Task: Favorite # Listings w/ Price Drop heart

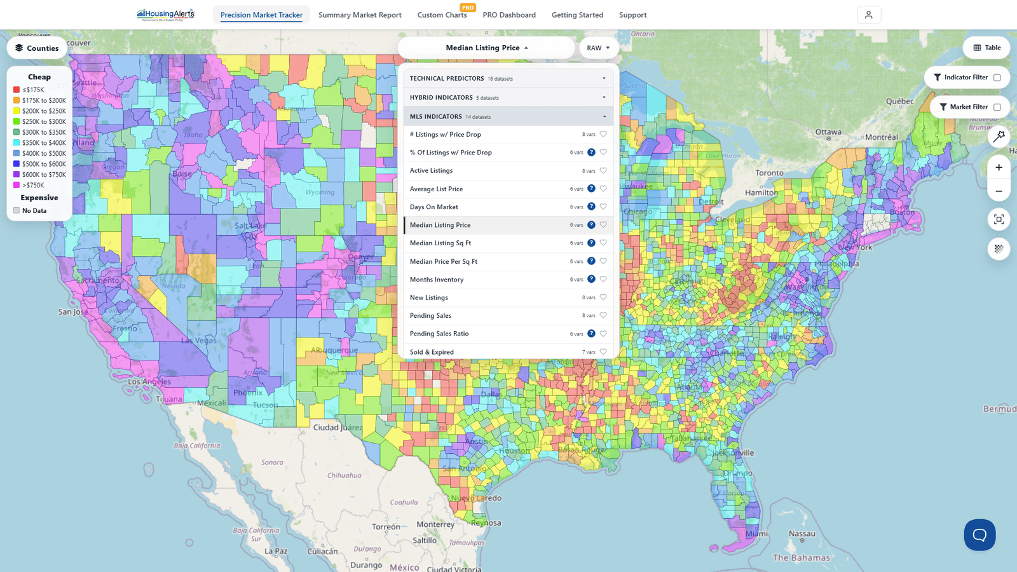Action: 603,134
